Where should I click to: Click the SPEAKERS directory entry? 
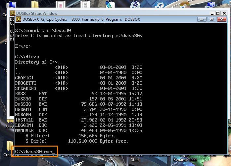coord(79,88)
